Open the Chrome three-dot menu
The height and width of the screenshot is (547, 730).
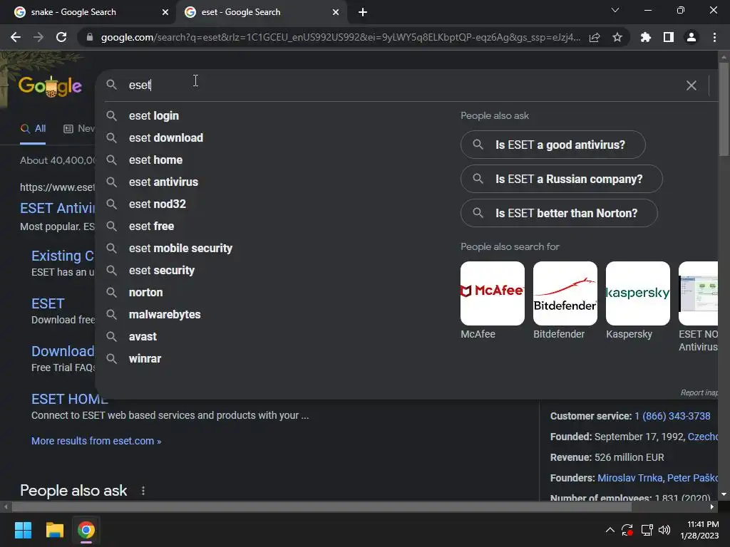click(x=714, y=37)
